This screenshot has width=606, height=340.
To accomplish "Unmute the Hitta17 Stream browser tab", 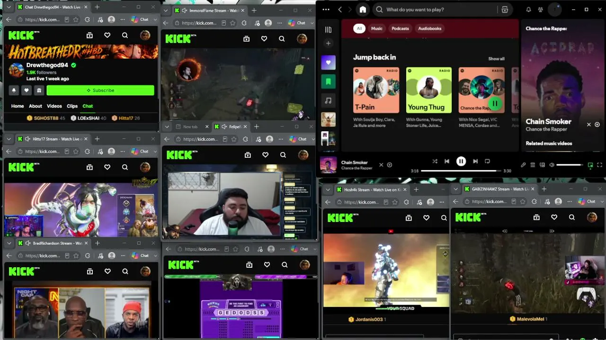I will pos(27,139).
